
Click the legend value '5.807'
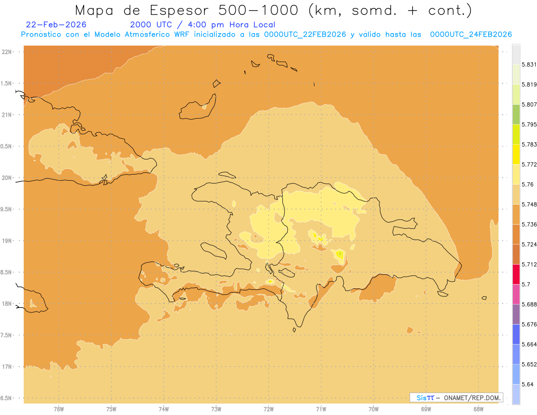coord(529,104)
